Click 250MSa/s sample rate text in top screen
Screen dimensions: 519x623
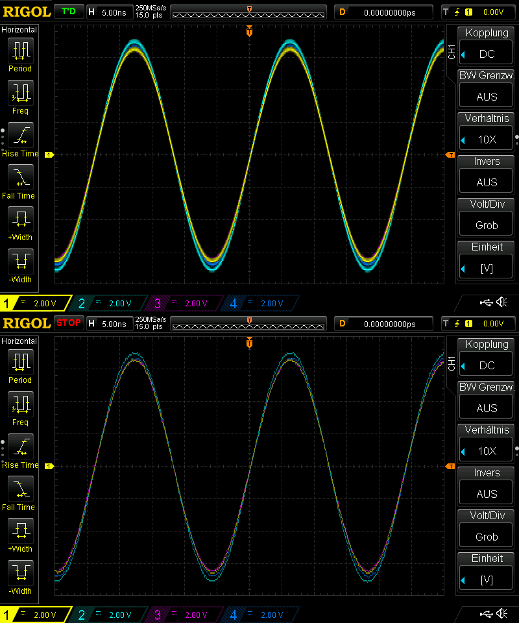pyautogui.click(x=151, y=8)
